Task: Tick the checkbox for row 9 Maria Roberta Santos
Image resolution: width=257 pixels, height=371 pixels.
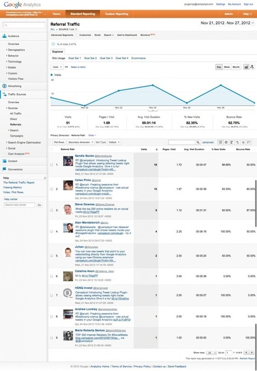Action: coord(52,338)
